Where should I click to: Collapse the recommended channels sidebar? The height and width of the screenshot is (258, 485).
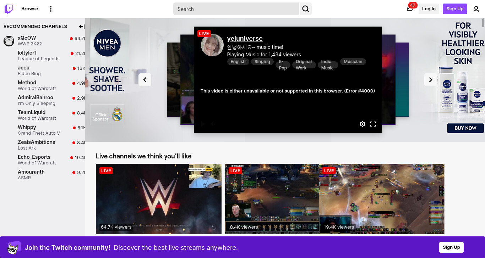(82, 27)
